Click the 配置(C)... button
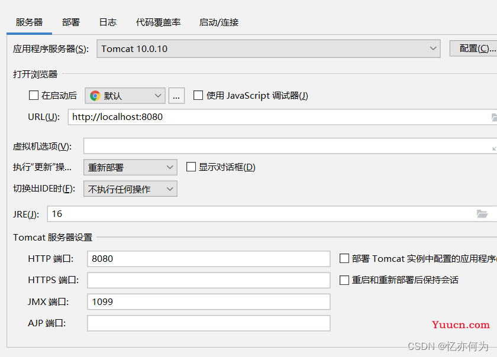Image resolution: width=497 pixels, height=357 pixels. 475,48
